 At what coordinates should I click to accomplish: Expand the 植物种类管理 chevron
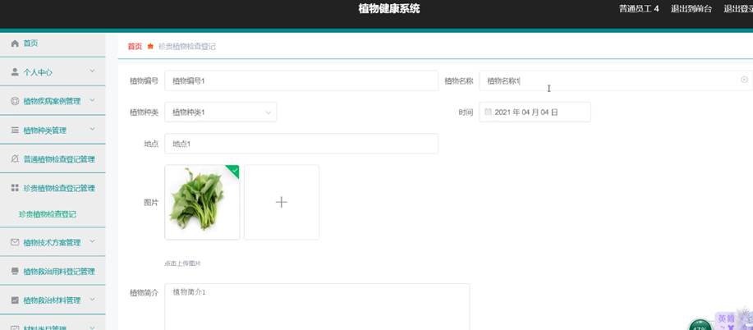(x=92, y=130)
